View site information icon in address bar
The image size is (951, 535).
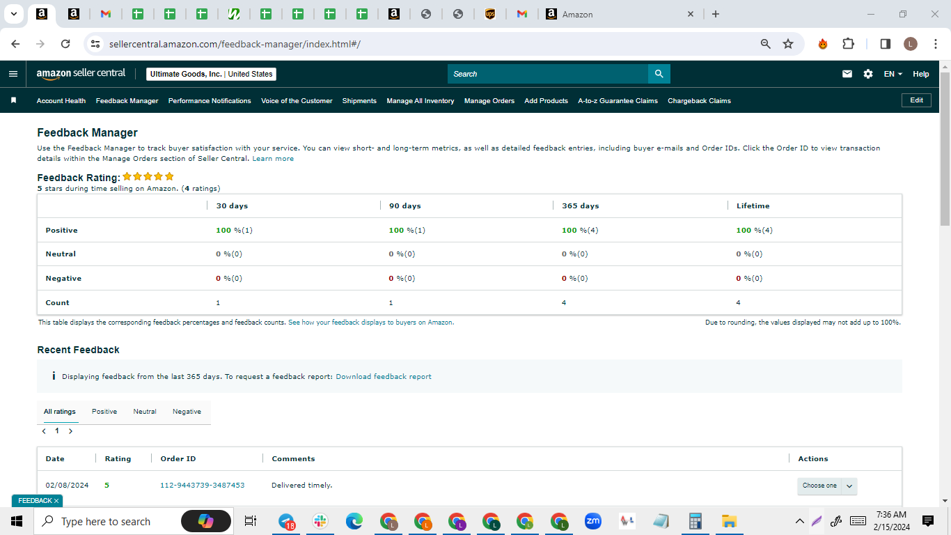96,44
